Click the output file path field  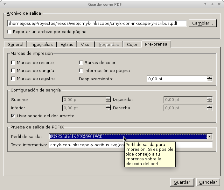97,23
